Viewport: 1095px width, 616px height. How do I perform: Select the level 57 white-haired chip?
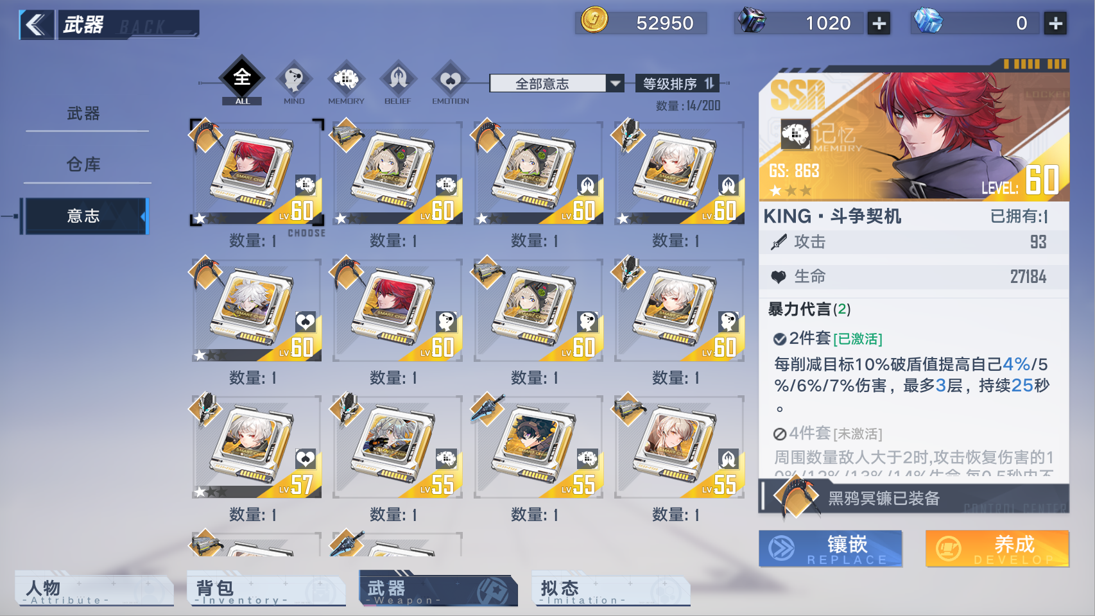click(x=257, y=447)
